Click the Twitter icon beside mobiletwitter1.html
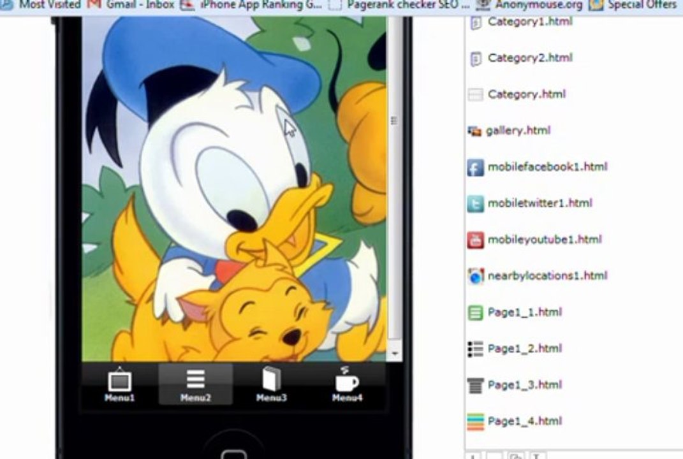 coord(475,204)
